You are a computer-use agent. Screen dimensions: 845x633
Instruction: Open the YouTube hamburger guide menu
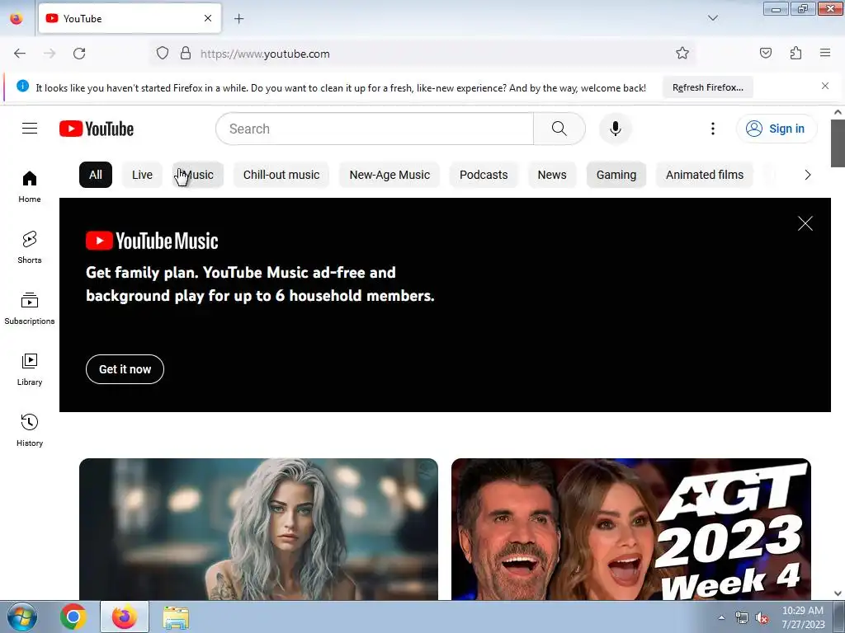30,129
